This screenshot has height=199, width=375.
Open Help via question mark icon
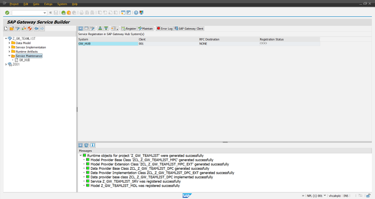(x=136, y=13)
